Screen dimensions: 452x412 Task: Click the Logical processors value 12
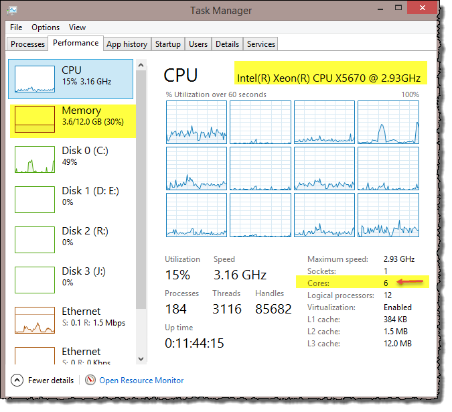coord(388,295)
